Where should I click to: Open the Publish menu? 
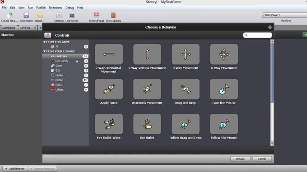41,8
